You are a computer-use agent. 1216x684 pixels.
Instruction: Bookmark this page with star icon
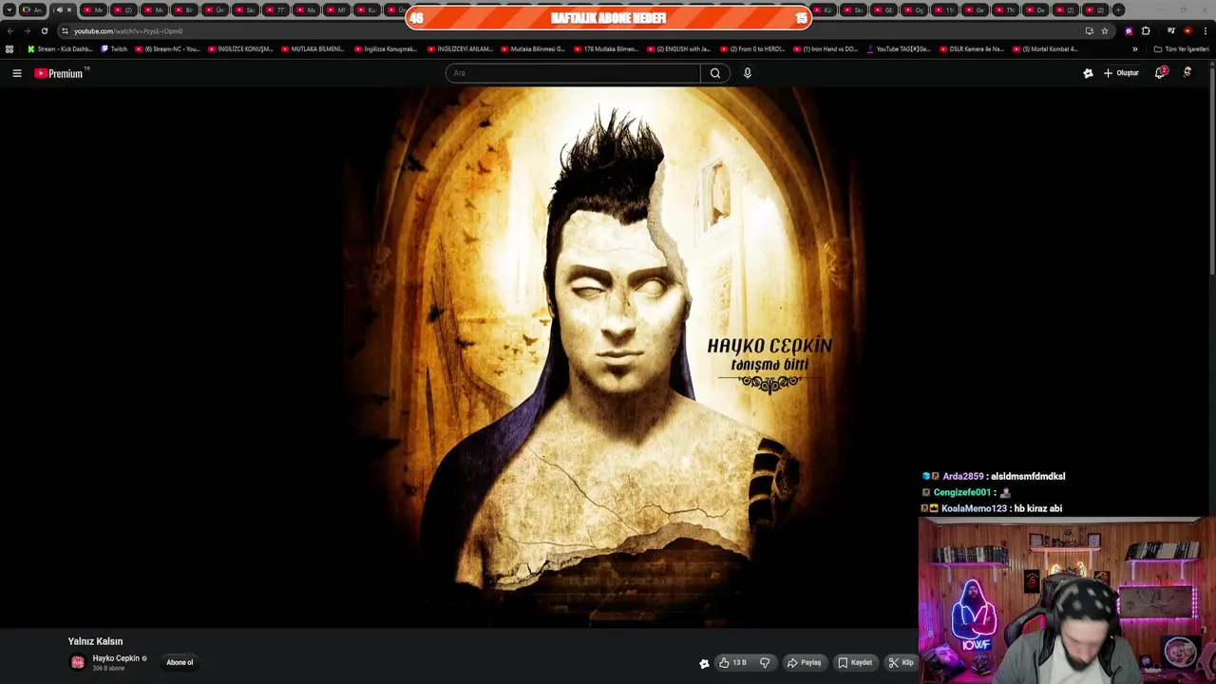point(1105,31)
